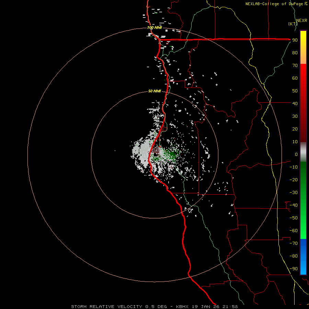Click the '[KT]' units label

[293, 24]
